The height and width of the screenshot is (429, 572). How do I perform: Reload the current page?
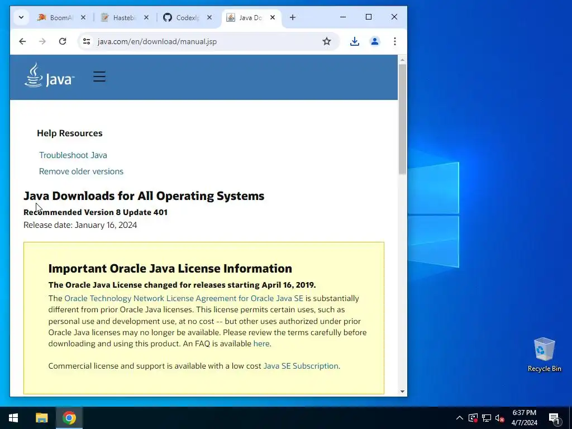(x=63, y=41)
